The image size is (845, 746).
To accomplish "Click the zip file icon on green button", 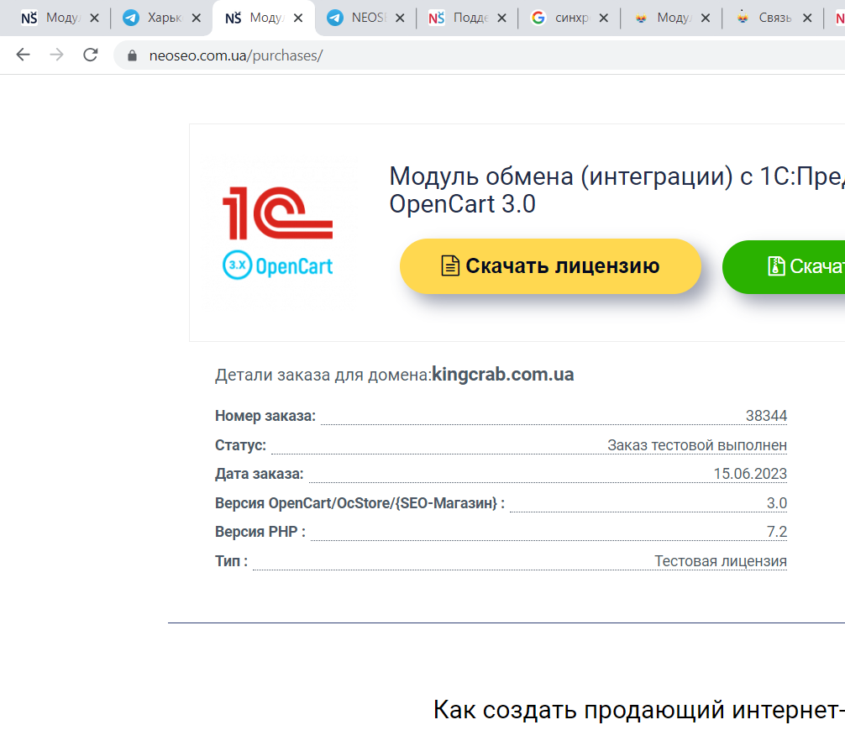I will (776, 266).
